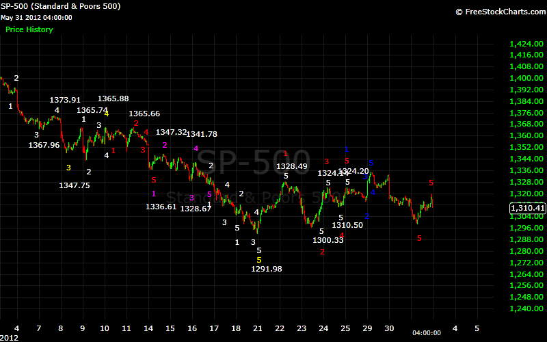This screenshot has height=342, width=547.
Task: Select the 1365.88 price annotation
Action: click(113, 98)
